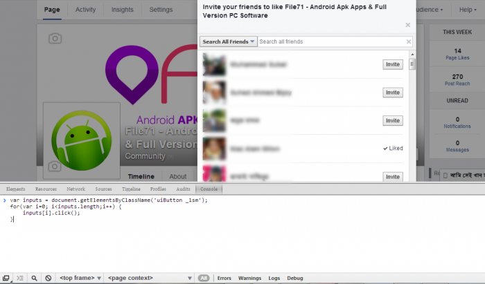The height and width of the screenshot is (284, 485).
Task: Switch to DevTools Timeline tab
Action: click(131, 189)
